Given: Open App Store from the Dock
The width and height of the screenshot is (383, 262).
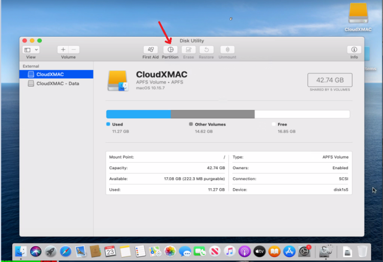Looking at the screenshot, I should pyautogui.click(x=289, y=251).
